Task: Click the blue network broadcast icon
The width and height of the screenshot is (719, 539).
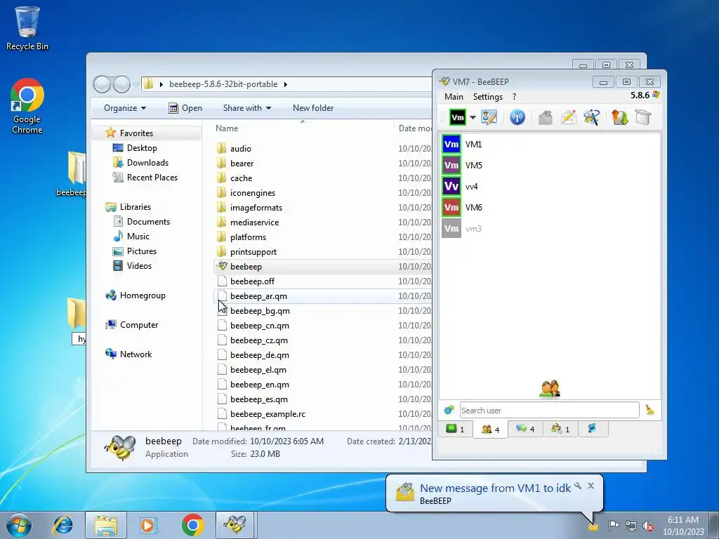Action: 517,117
